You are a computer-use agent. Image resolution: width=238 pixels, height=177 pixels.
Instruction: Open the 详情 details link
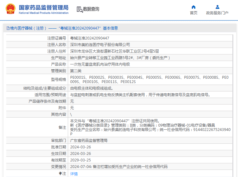click(74, 174)
